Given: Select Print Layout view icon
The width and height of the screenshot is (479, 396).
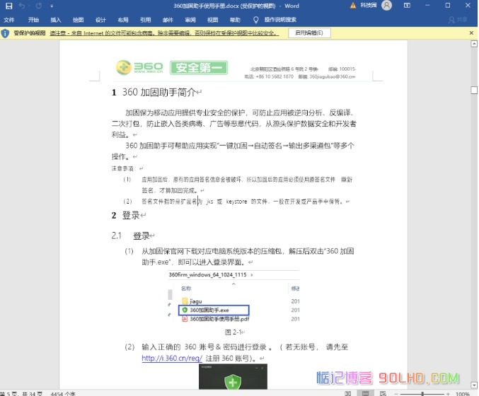Looking at the screenshot, I should [x=365, y=393].
